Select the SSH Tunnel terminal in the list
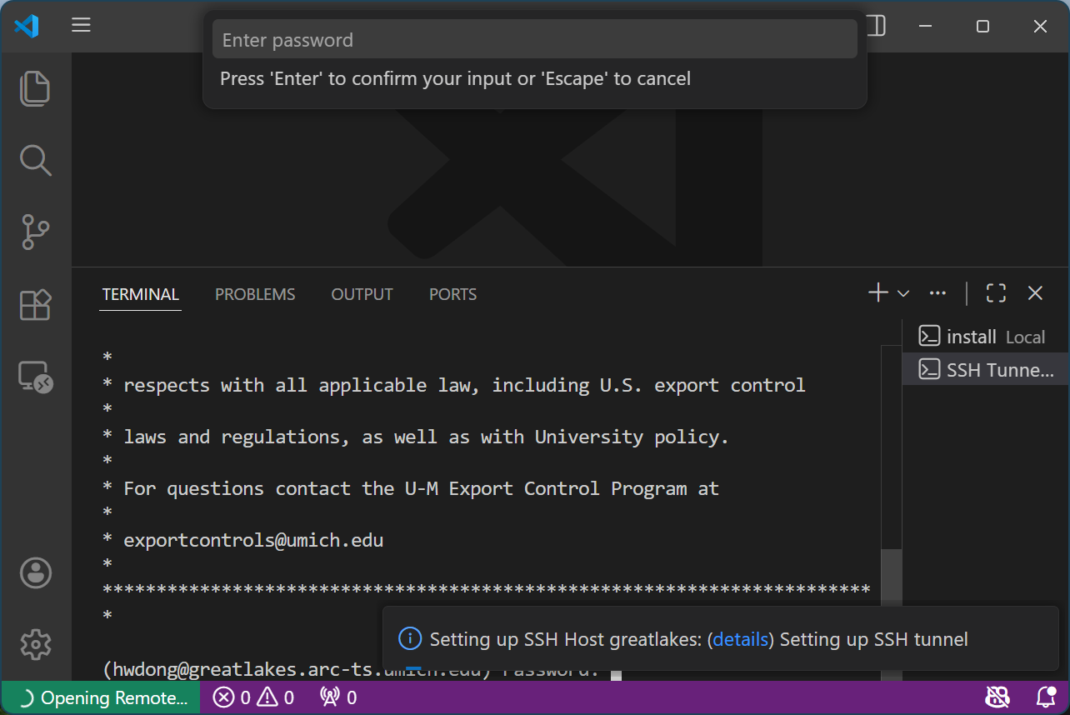Image resolution: width=1070 pixels, height=715 pixels. tap(987, 369)
